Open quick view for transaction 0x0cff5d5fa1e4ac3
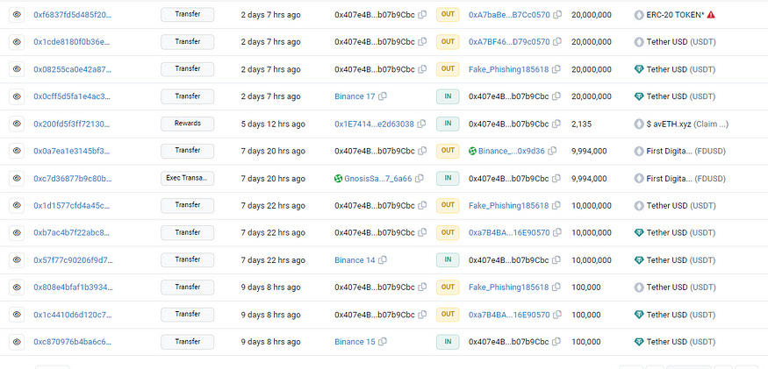 17,96
